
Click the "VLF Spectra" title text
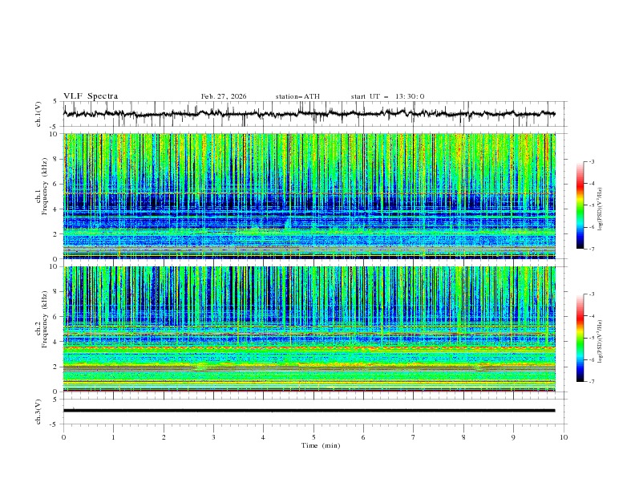click(x=91, y=96)
